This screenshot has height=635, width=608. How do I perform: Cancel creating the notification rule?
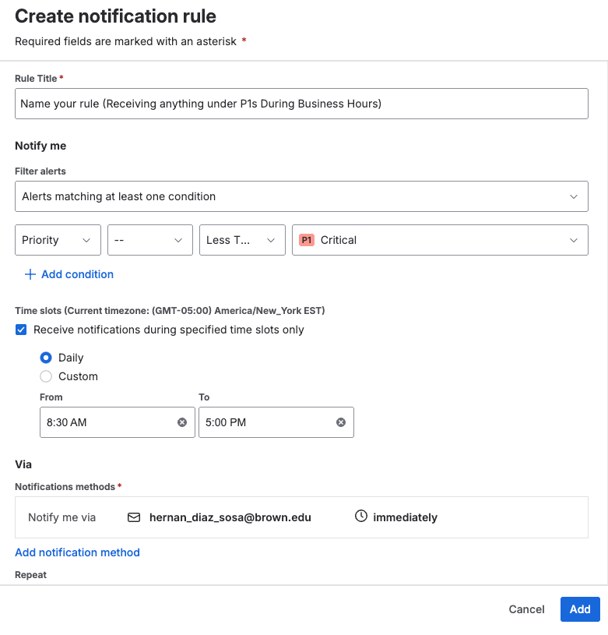526,609
